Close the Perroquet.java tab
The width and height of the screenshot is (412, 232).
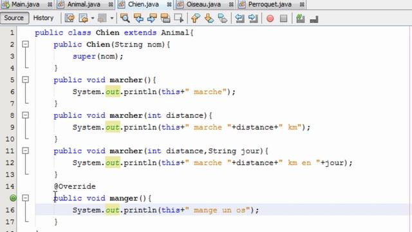[x=302, y=5]
